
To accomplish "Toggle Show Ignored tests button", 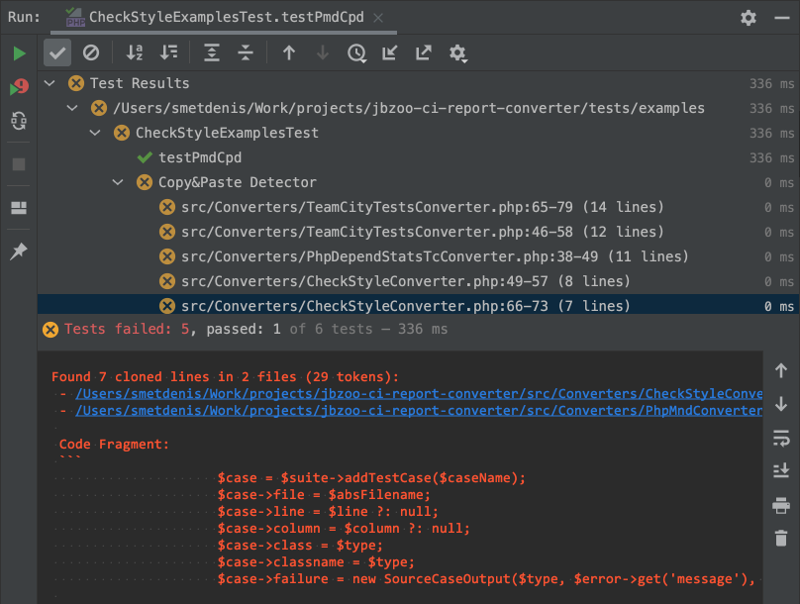I will (x=91, y=52).
